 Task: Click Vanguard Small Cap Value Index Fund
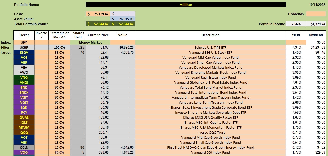[x=210, y=62]
